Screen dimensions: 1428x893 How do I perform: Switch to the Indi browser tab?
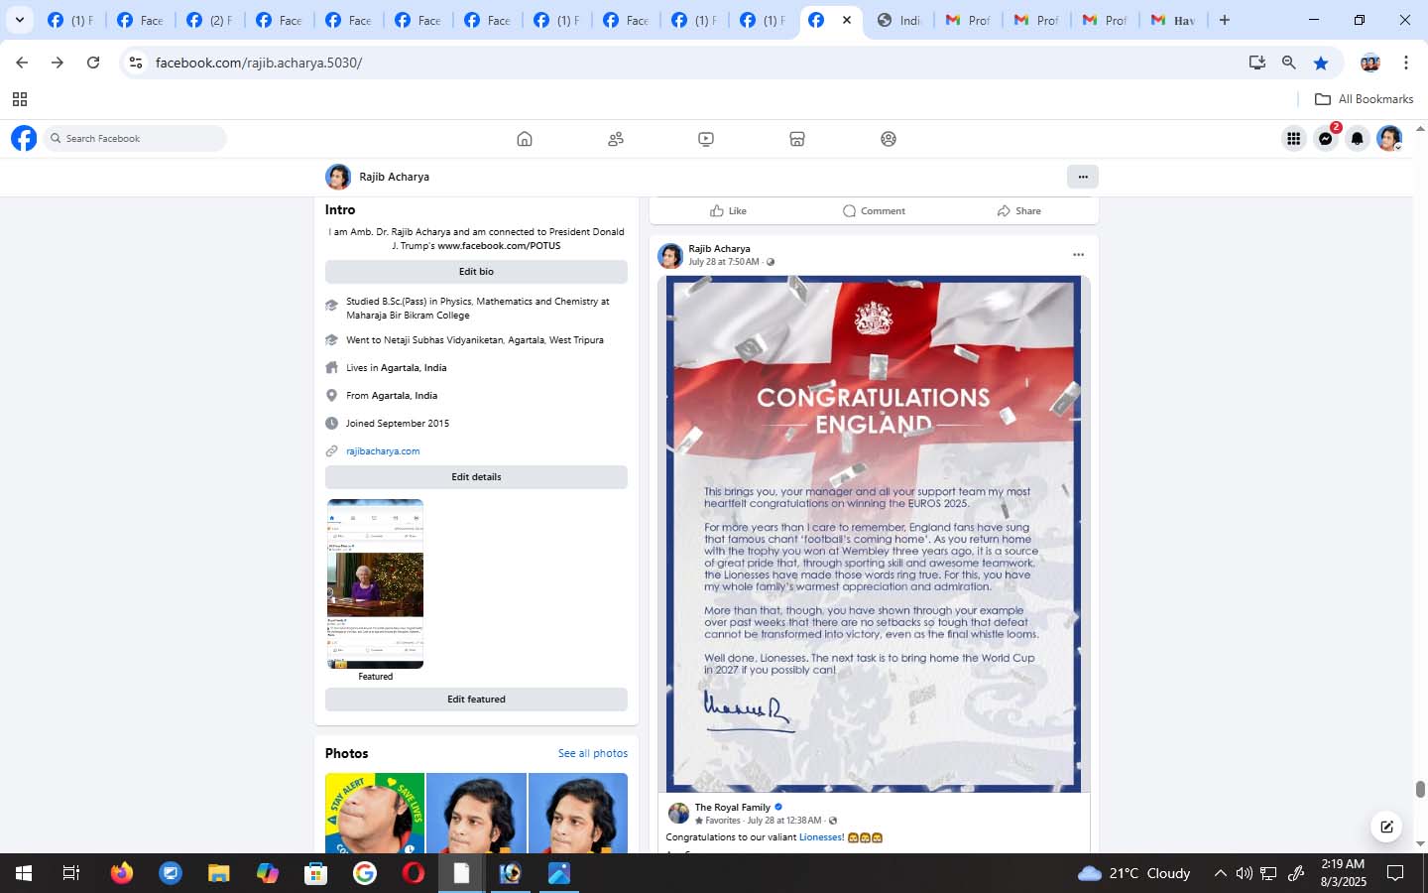900,20
